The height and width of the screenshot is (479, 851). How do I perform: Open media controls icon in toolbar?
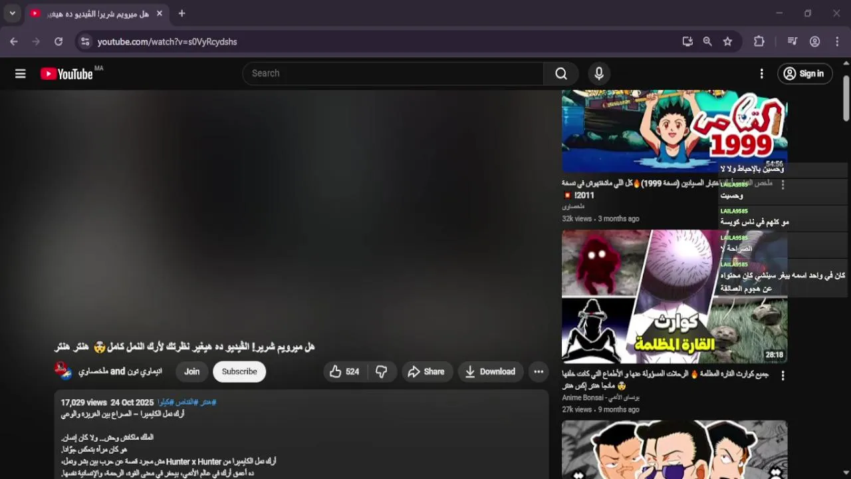pyautogui.click(x=792, y=41)
